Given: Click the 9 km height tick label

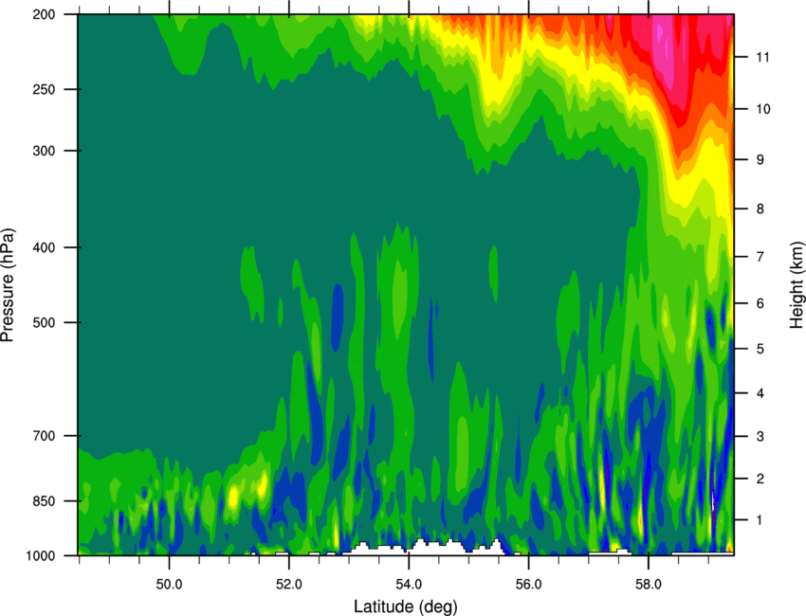Looking at the screenshot, I should click(x=760, y=160).
